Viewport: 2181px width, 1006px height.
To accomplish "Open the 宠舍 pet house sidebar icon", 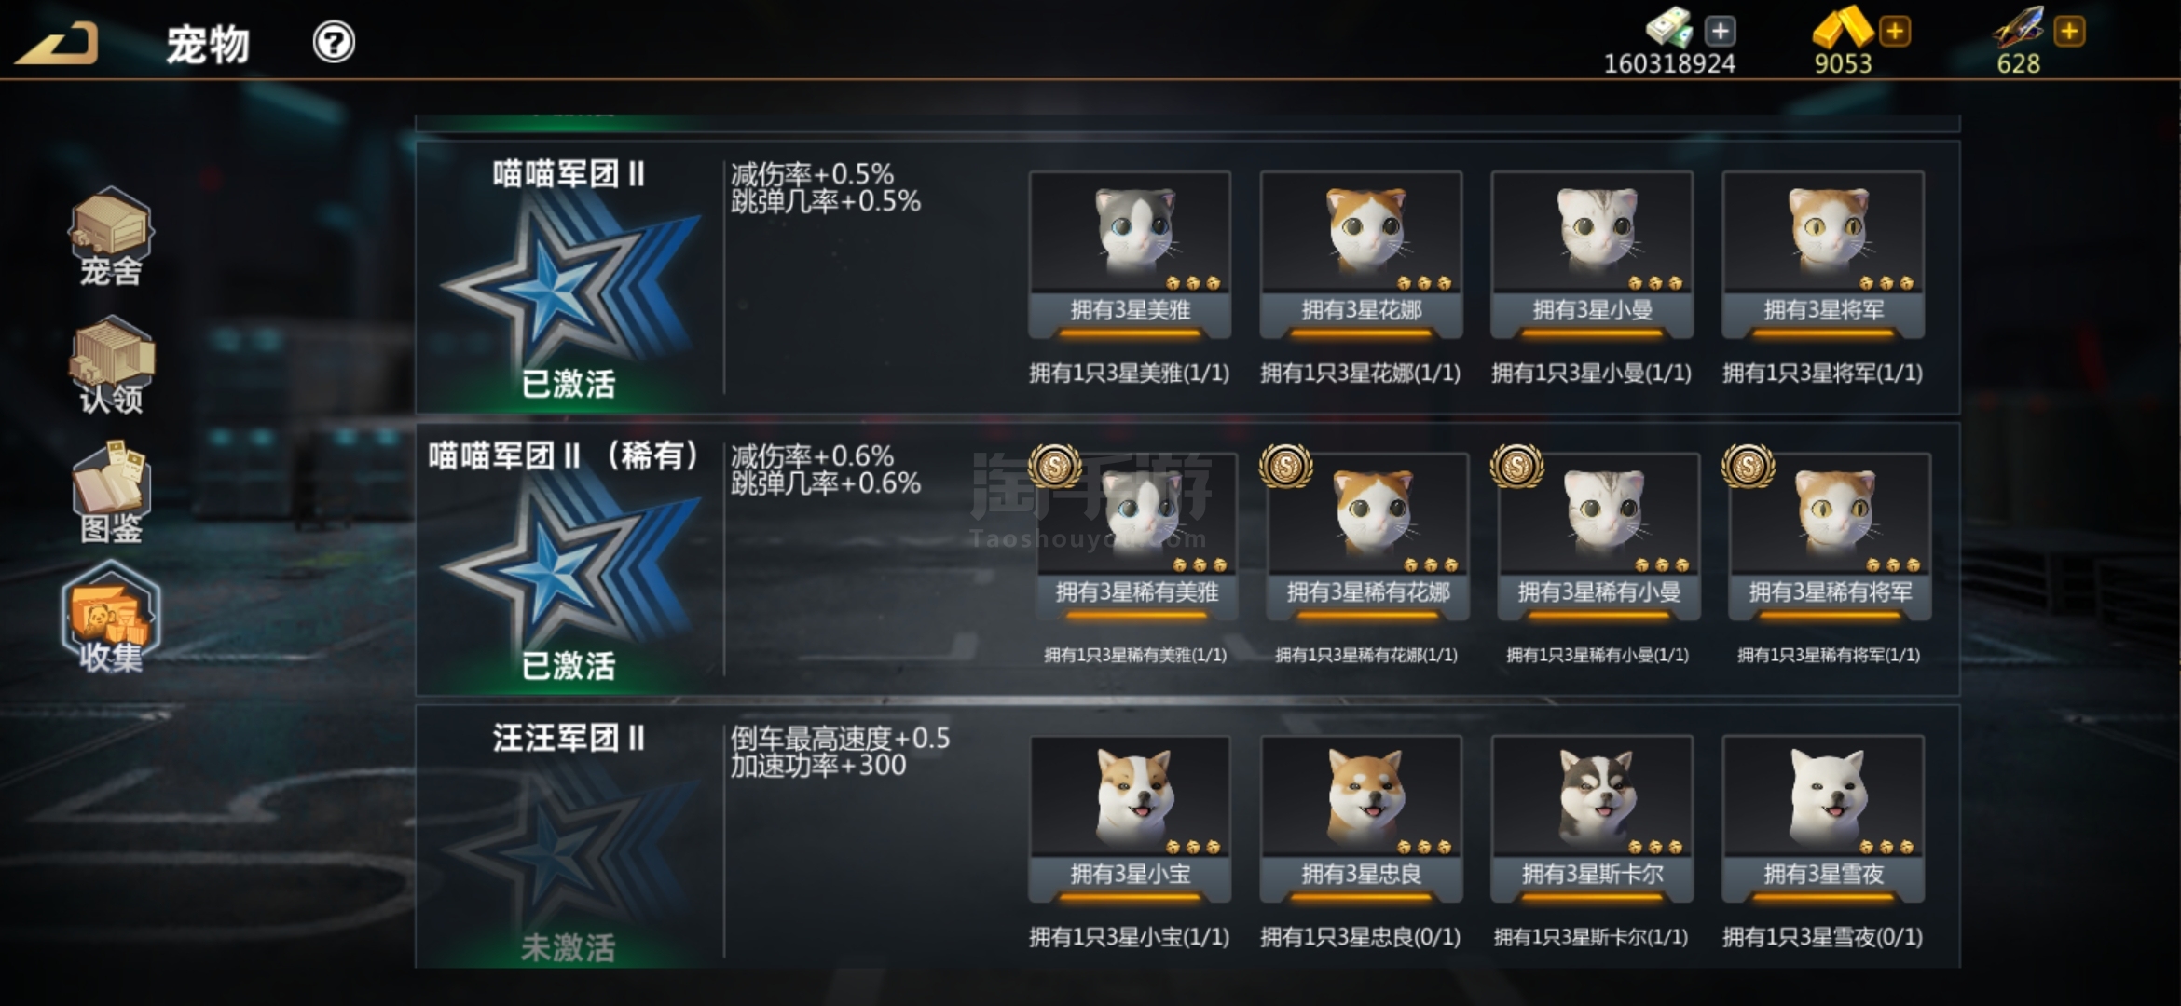I will coord(111,237).
